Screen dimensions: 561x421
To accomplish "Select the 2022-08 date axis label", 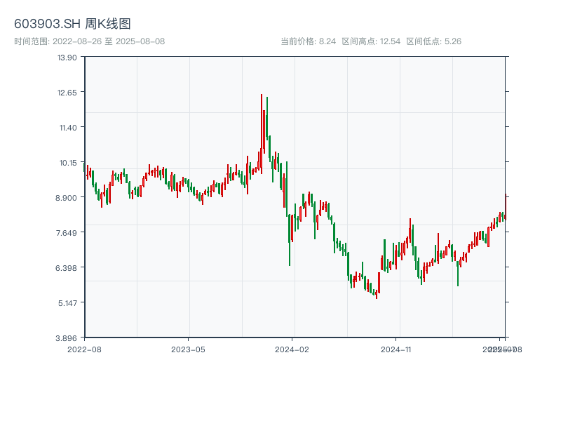I will click(84, 349).
